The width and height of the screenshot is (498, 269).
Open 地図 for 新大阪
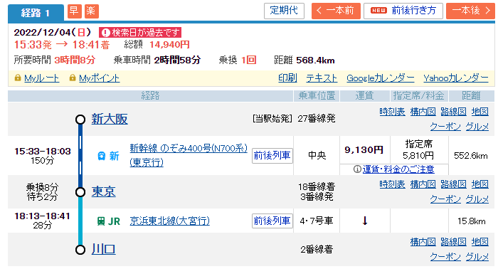(x=480, y=112)
